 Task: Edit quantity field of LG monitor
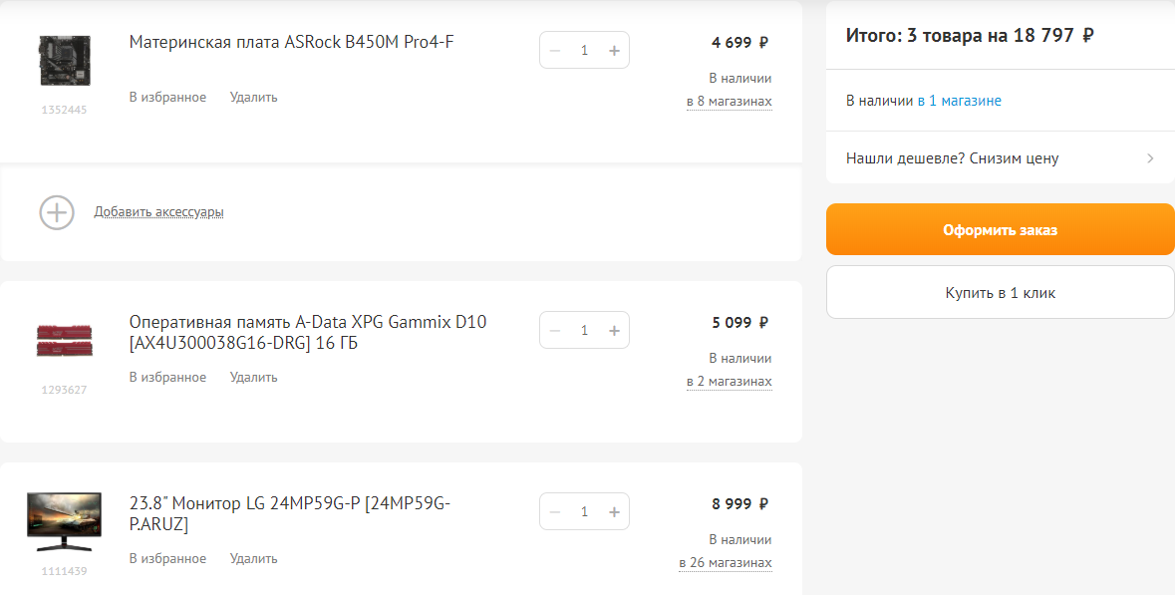point(585,511)
